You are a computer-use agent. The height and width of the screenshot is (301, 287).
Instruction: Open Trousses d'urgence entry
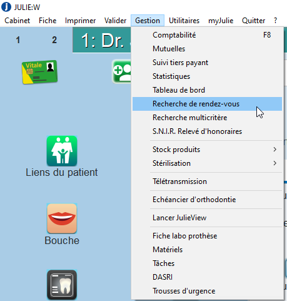click(x=207, y=291)
